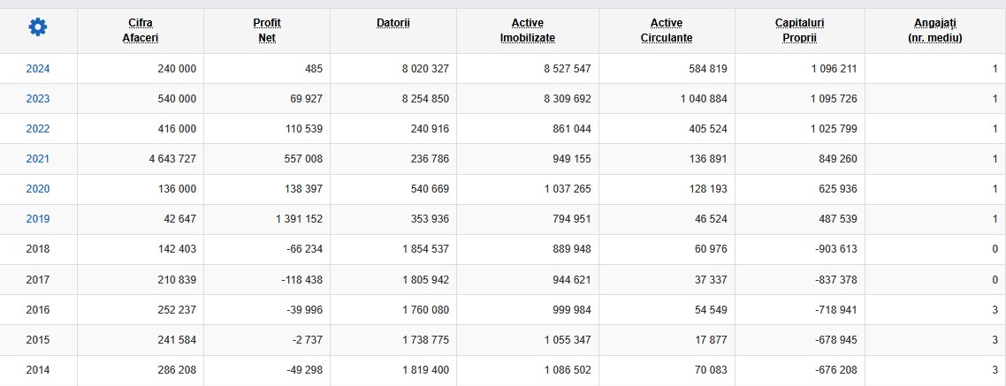Viewport: 1006px width, 386px height.
Task: Click the Profit Net column header
Action: point(267,30)
